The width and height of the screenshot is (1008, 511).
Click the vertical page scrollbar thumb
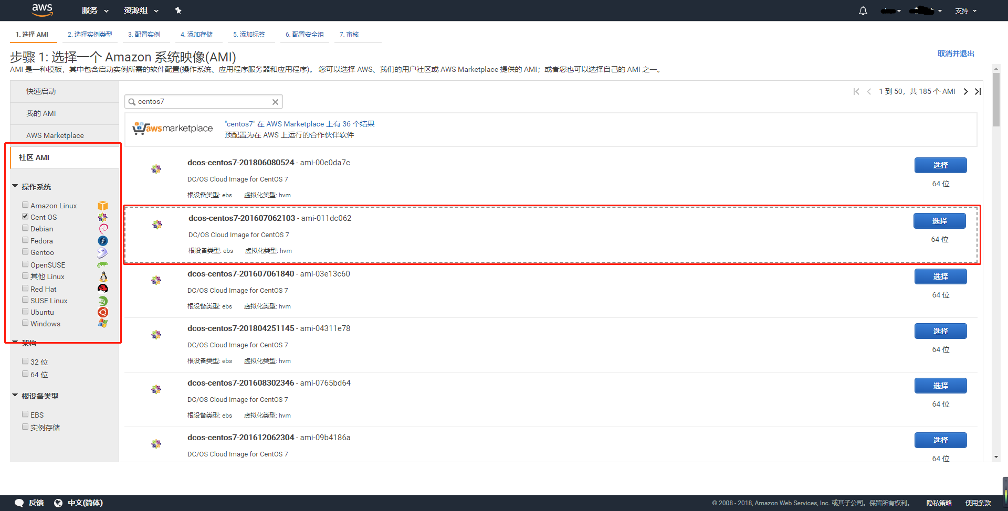(996, 99)
